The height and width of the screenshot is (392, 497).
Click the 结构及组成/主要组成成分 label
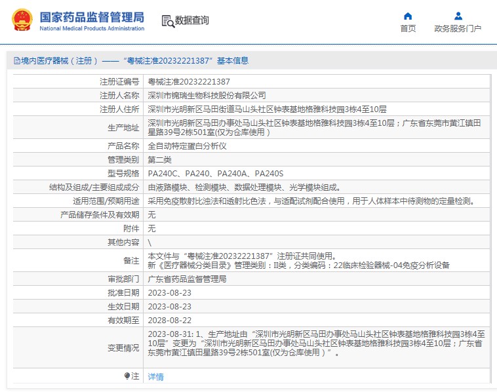pos(94,187)
